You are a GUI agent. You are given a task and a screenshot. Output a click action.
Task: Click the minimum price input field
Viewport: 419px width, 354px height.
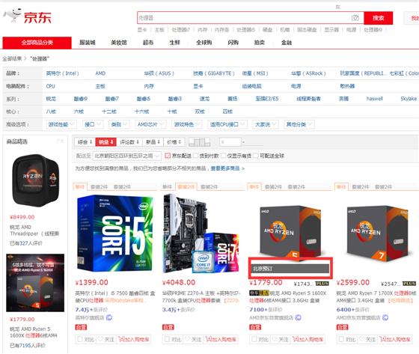pyautogui.click(x=230, y=142)
